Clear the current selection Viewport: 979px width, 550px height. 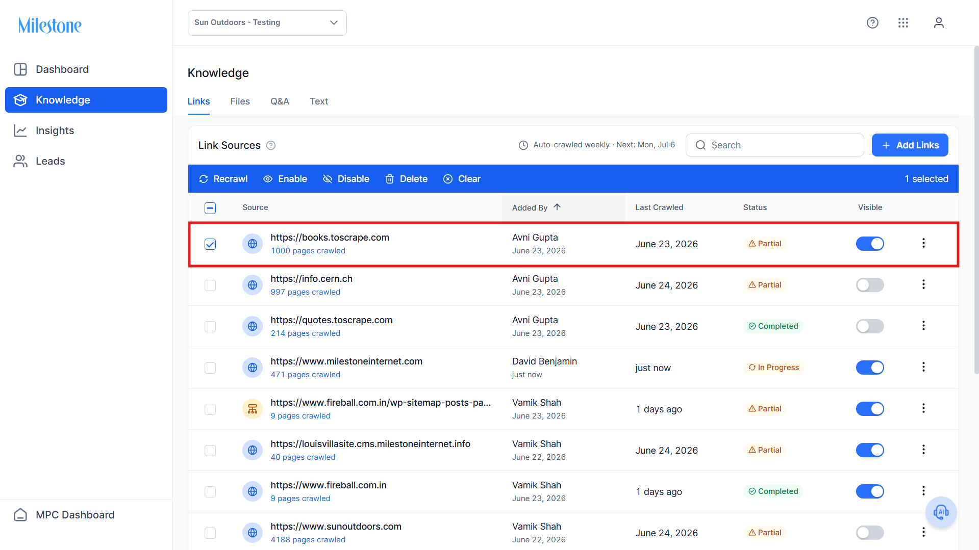[x=462, y=179]
